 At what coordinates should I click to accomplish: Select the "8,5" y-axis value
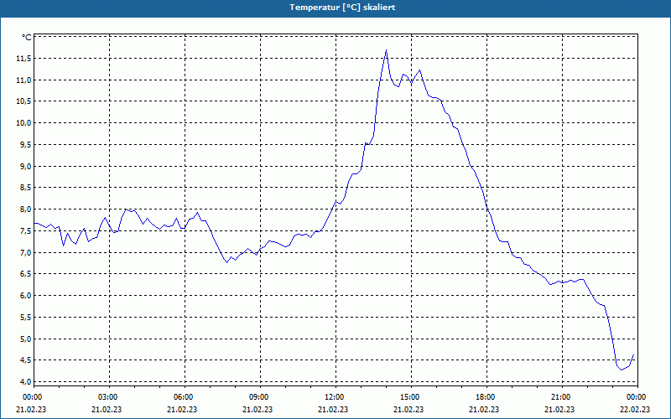25,188
